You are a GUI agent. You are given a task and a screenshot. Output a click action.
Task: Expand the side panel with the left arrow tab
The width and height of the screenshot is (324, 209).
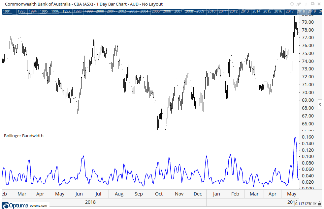pyautogui.click(x=320, y=105)
